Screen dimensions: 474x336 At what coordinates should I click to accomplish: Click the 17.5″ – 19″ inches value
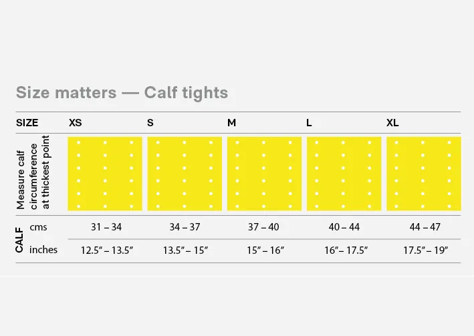(x=425, y=250)
